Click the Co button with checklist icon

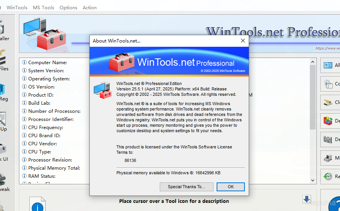tap(330, 84)
